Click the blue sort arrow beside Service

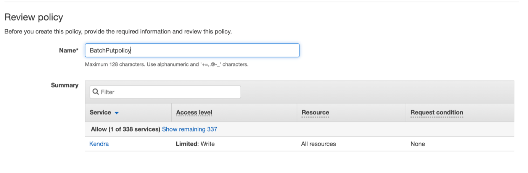point(117,113)
